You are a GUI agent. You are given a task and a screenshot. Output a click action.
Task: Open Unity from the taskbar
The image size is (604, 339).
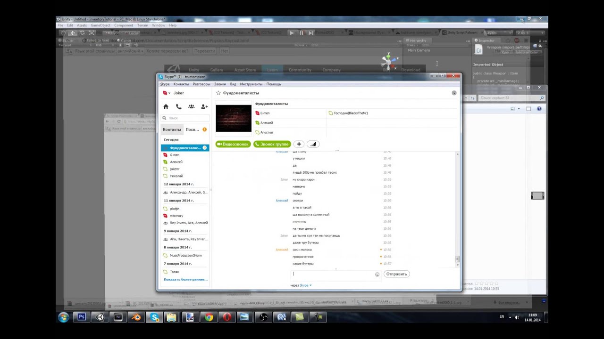pos(100,317)
